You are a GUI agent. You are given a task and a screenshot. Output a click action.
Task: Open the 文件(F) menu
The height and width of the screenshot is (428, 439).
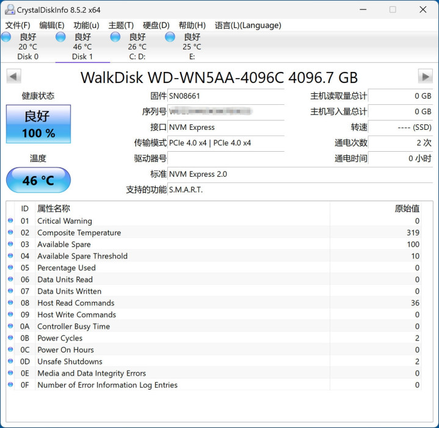[18, 26]
